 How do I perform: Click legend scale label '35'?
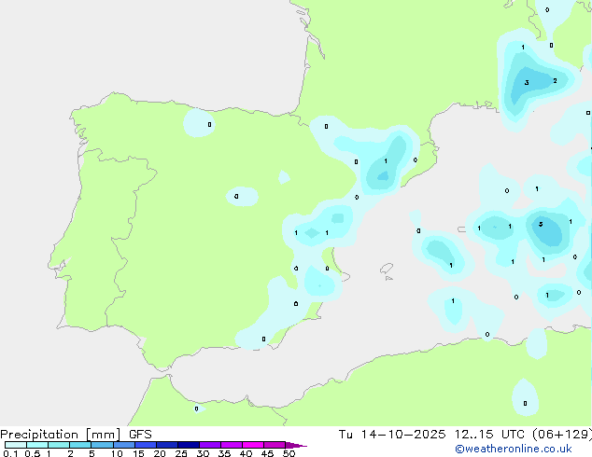pos(224,453)
